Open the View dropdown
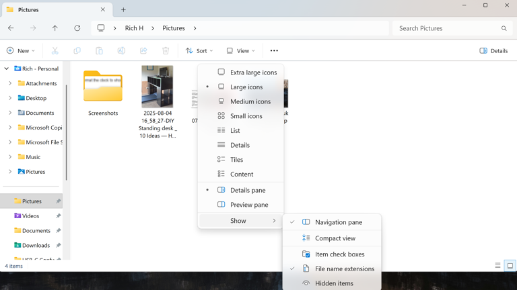Screen dimensions: 517x290 pyautogui.click(x=241, y=50)
